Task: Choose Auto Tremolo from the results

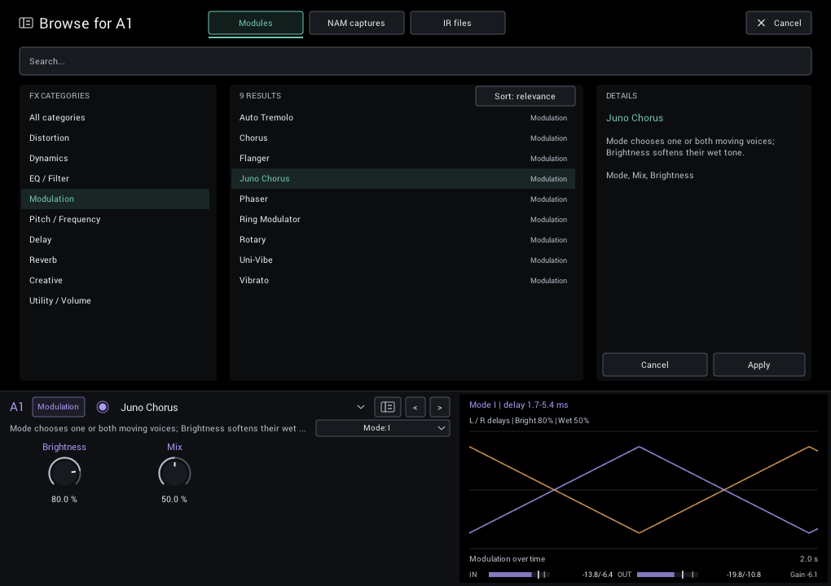Action: pyautogui.click(x=402, y=117)
